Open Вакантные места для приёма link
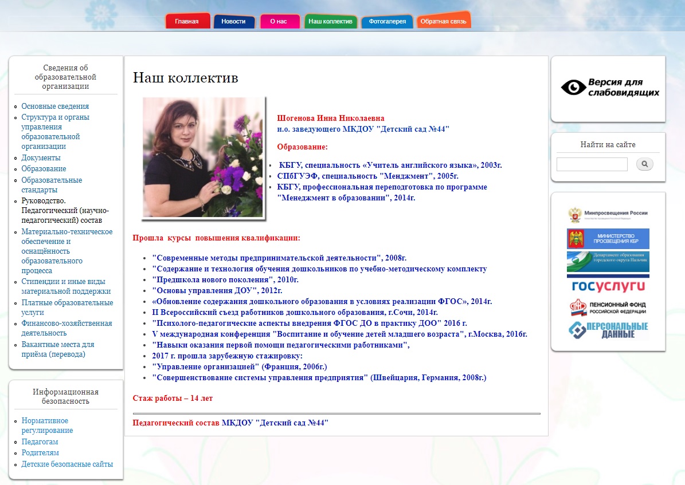Viewport: 685px width, 485px height. pyautogui.click(x=57, y=349)
